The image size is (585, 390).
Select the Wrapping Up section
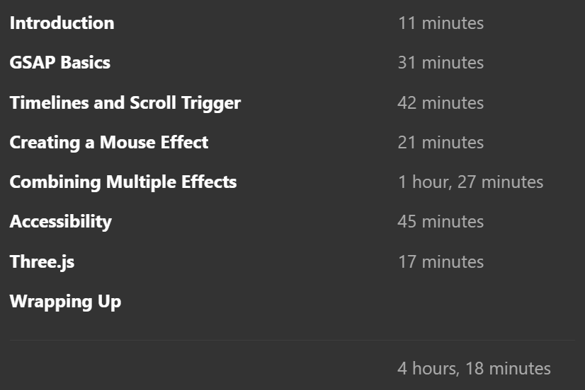point(66,302)
